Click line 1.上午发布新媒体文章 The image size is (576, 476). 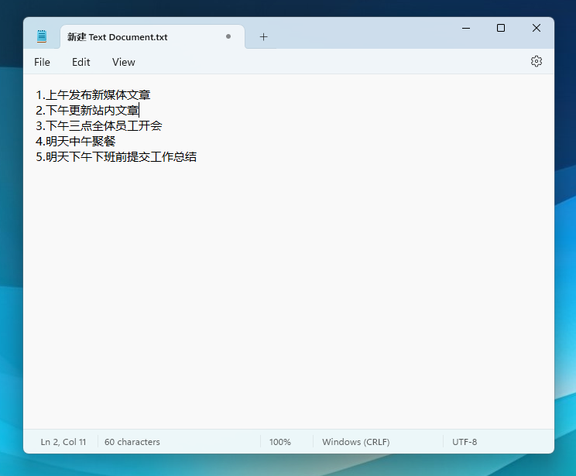click(93, 94)
